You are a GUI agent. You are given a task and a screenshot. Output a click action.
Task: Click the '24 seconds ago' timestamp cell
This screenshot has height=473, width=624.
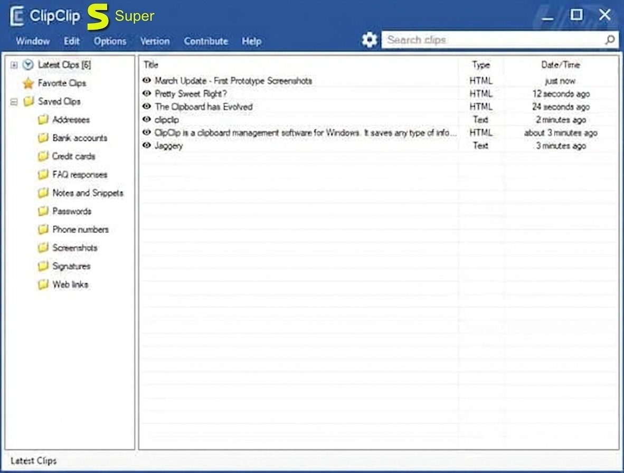point(561,107)
